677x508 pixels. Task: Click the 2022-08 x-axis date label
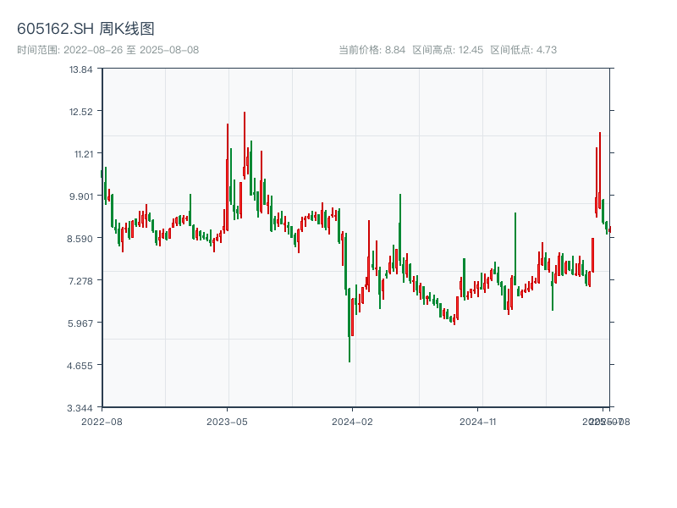tap(102, 421)
